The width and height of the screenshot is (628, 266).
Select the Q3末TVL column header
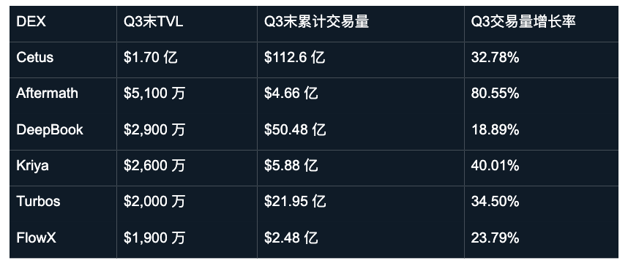(x=154, y=22)
